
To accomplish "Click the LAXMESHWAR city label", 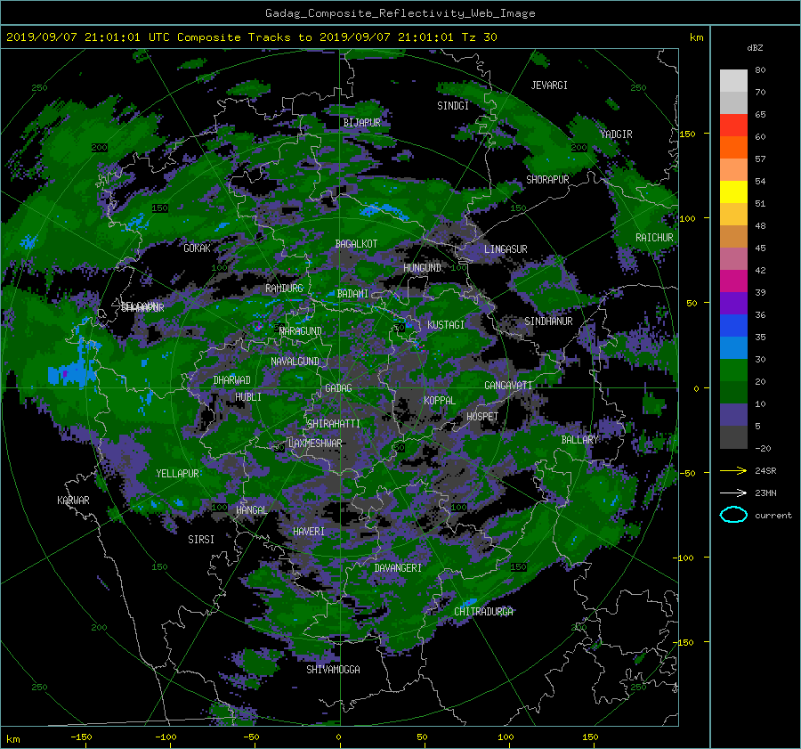I will click(315, 444).
